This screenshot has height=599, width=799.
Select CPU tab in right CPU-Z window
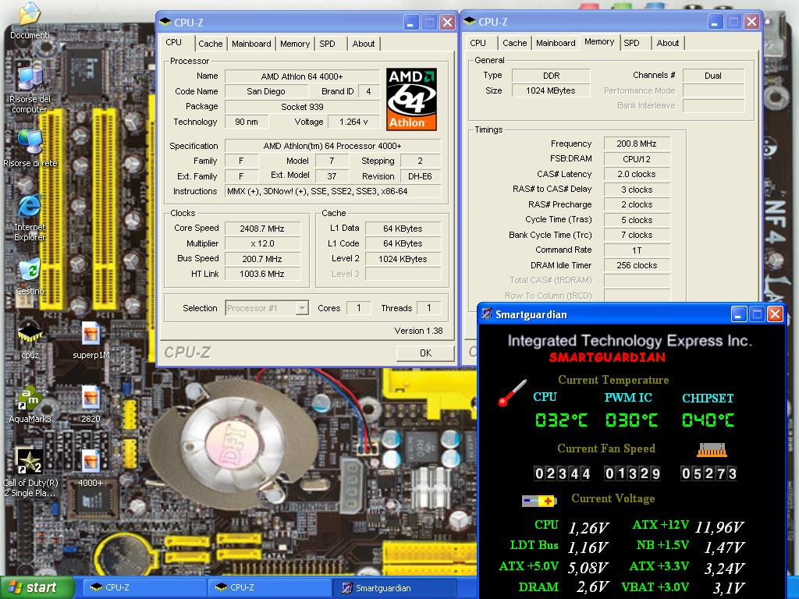(478, 44)
